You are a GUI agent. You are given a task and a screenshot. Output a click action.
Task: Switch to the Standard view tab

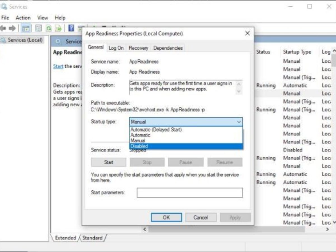pyautogui.click(x=92, y=238)
